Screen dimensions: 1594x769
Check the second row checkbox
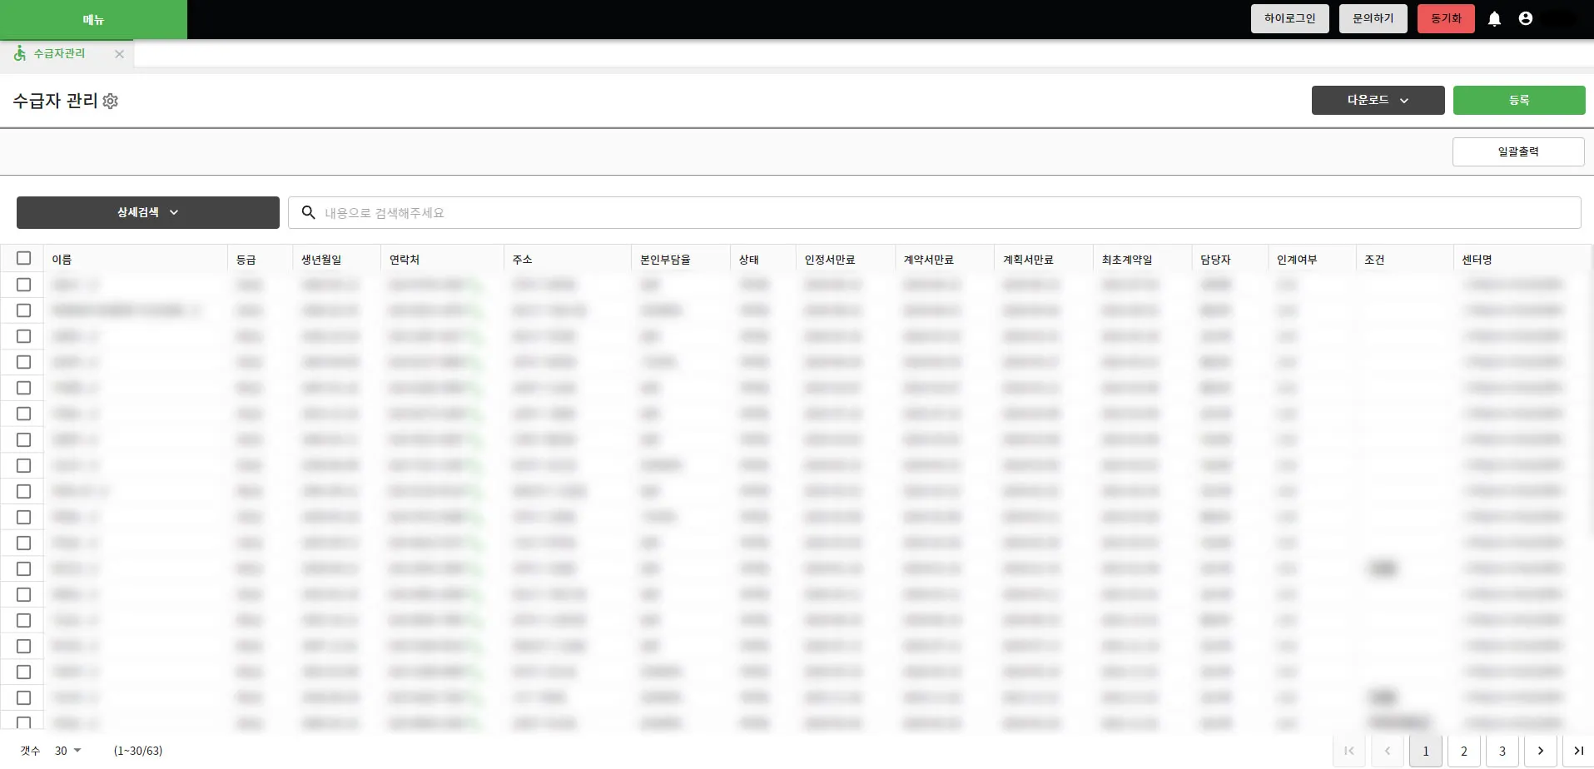pos(24,310)
